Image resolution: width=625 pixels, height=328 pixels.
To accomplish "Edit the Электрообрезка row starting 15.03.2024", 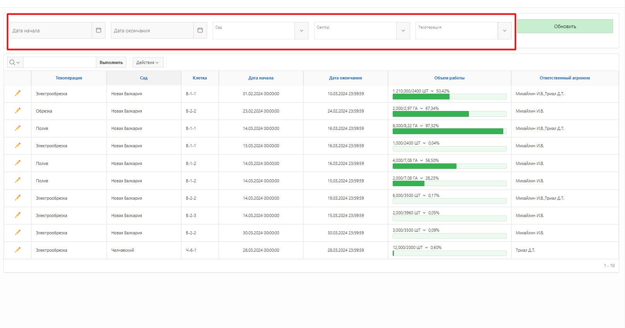I will pyautogui.click(x=18, y=145).
